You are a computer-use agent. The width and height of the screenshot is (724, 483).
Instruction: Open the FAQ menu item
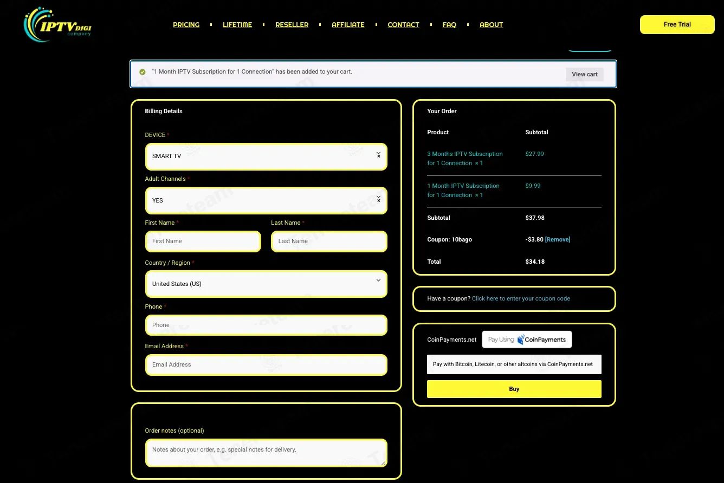coord(449,25)
